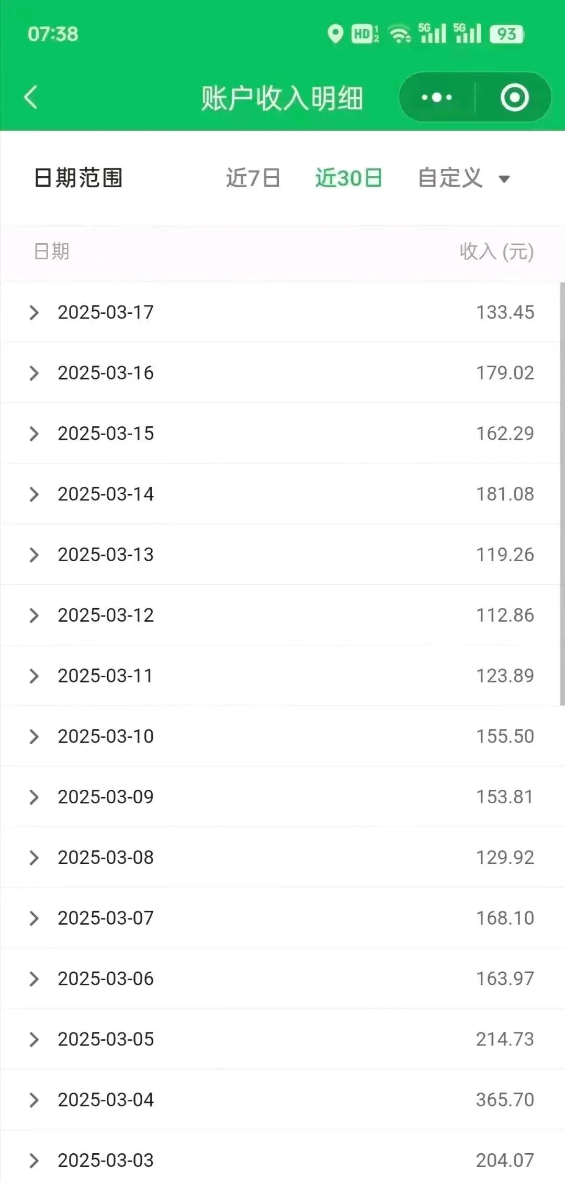The width and height of the screenshot is (565, 1182).
Task: Tap the HD call status icon
Action: (x=365, y=34)
